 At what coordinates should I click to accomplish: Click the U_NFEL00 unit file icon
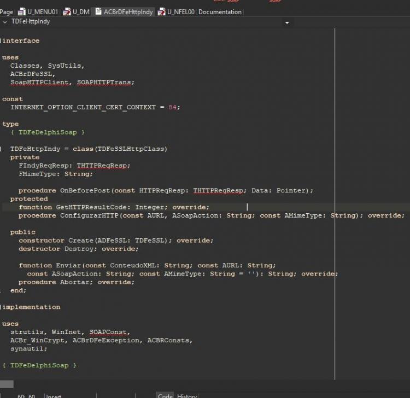(x=161, y=12)
